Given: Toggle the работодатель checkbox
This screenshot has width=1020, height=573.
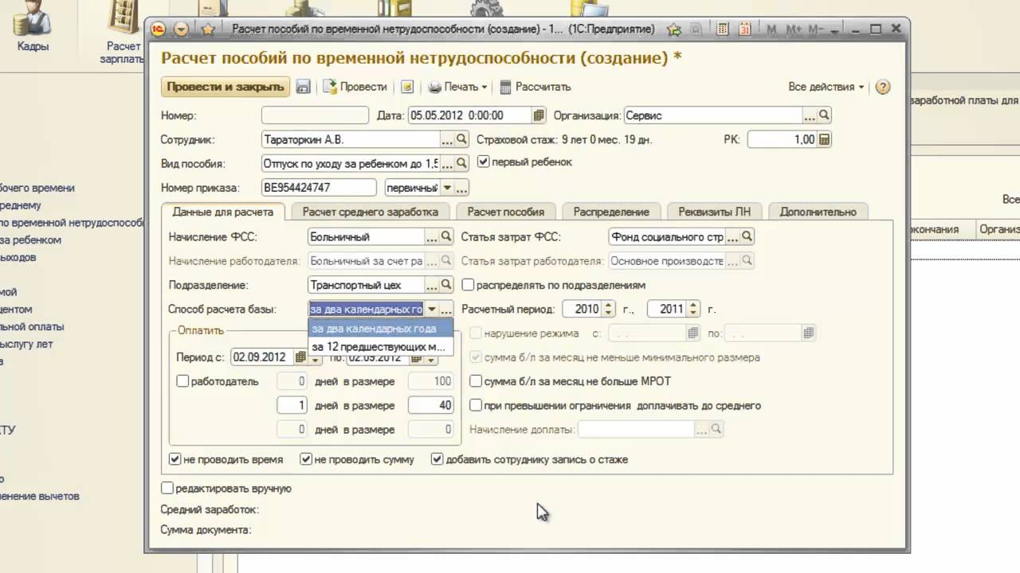Looking at the screenshot, I should (182, 381).
